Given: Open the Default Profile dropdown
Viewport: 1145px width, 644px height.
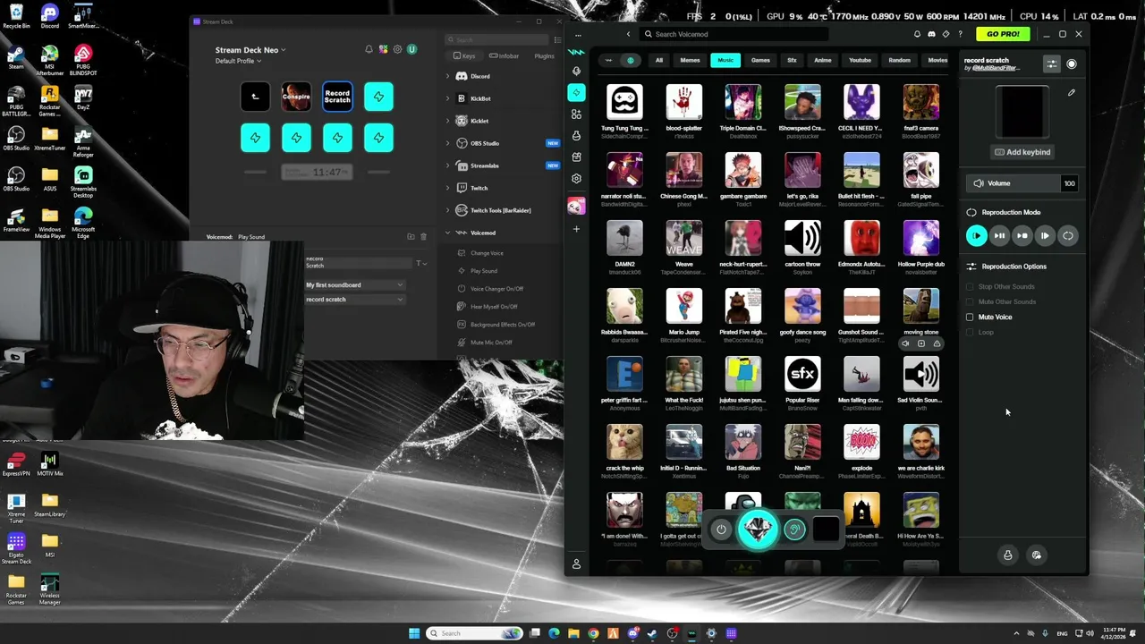Looking at the screenshot, I should (x=238, y=61).
